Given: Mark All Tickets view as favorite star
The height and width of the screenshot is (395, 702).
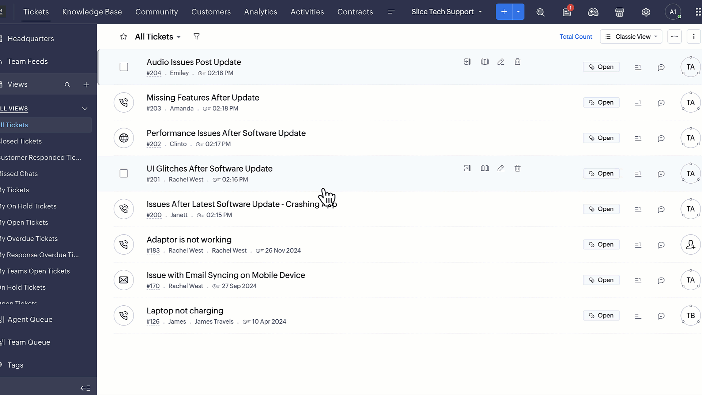Looking at the screenshot, I should click(x=124, y=37).
